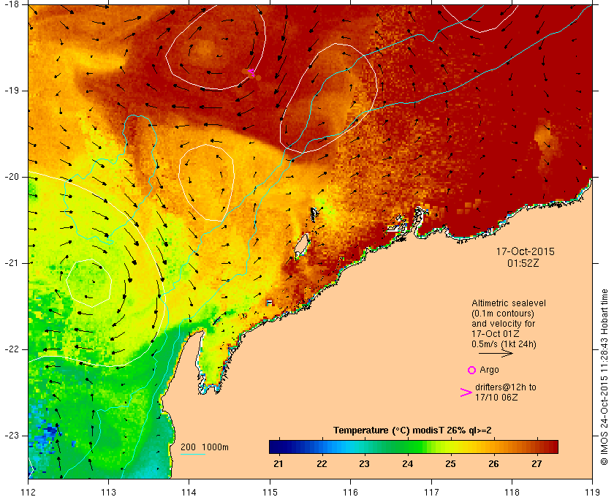
Task: Click the '200 1000m' depth label
Action: tap(205, 447)
